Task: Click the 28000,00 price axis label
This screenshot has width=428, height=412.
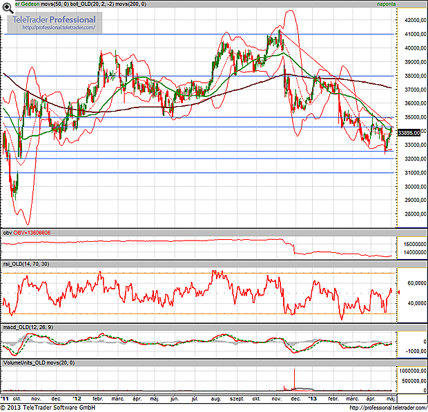Action: point(416,214)
